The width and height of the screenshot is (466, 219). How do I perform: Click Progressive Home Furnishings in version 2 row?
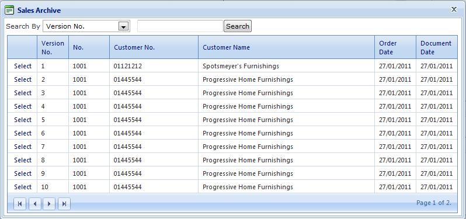pyautogui.click(x=248, y=79)
